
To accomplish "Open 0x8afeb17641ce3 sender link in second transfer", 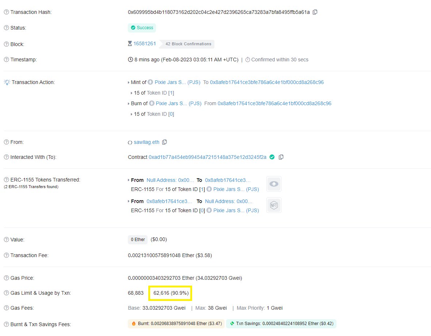I will coord(169,201).
